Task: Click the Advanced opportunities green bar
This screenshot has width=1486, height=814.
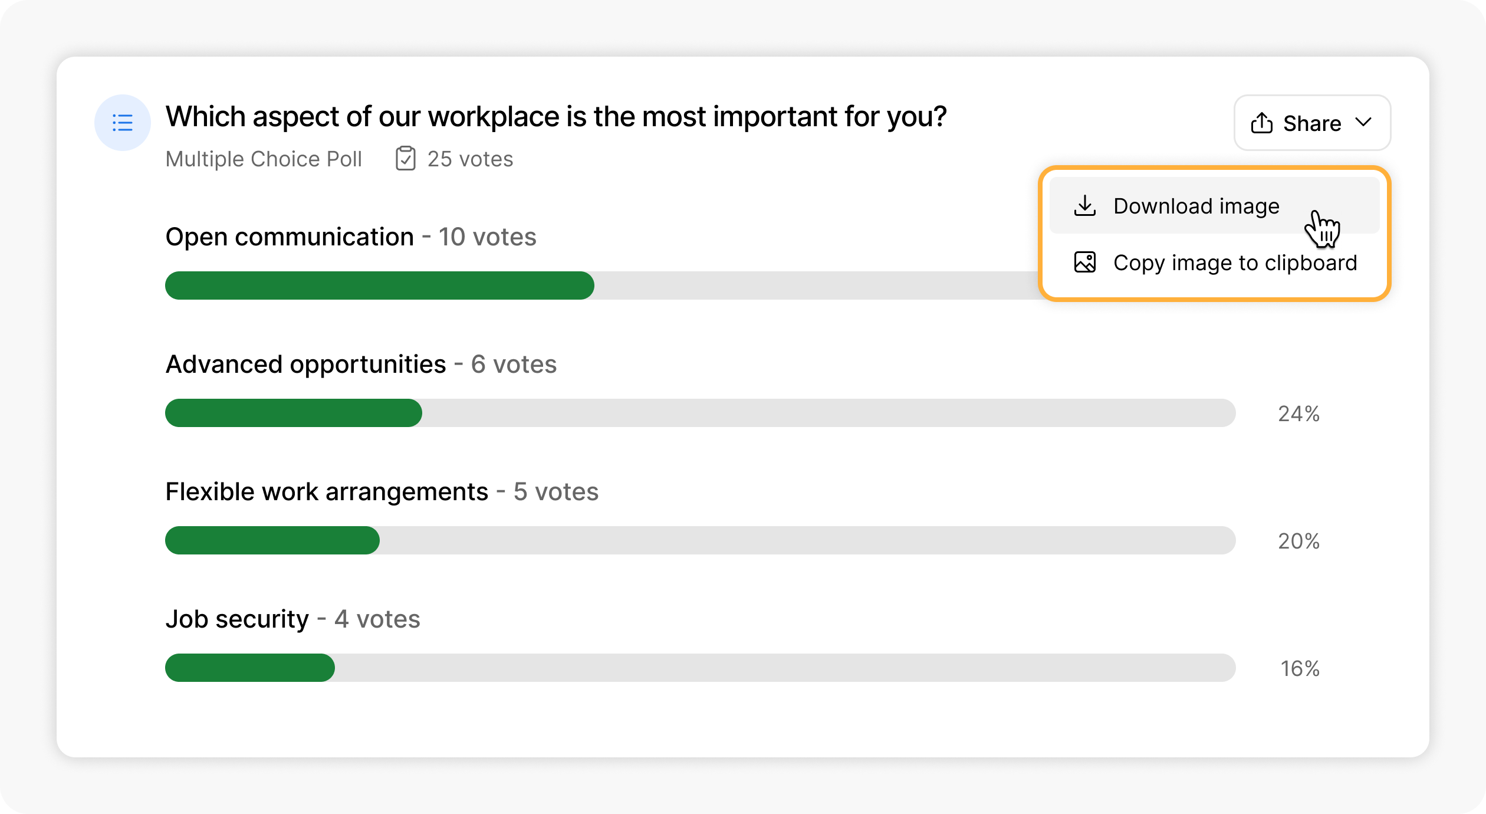Action: tap(294, 413)
